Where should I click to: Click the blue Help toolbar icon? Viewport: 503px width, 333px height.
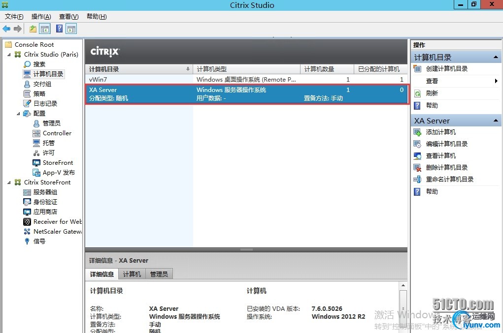tap(59, 29)
